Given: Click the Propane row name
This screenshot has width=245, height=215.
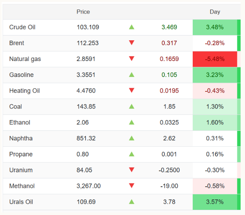Looking at the screenshot, I should point(21,154).
